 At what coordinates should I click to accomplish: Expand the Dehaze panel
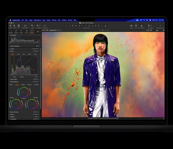point(9,117)
